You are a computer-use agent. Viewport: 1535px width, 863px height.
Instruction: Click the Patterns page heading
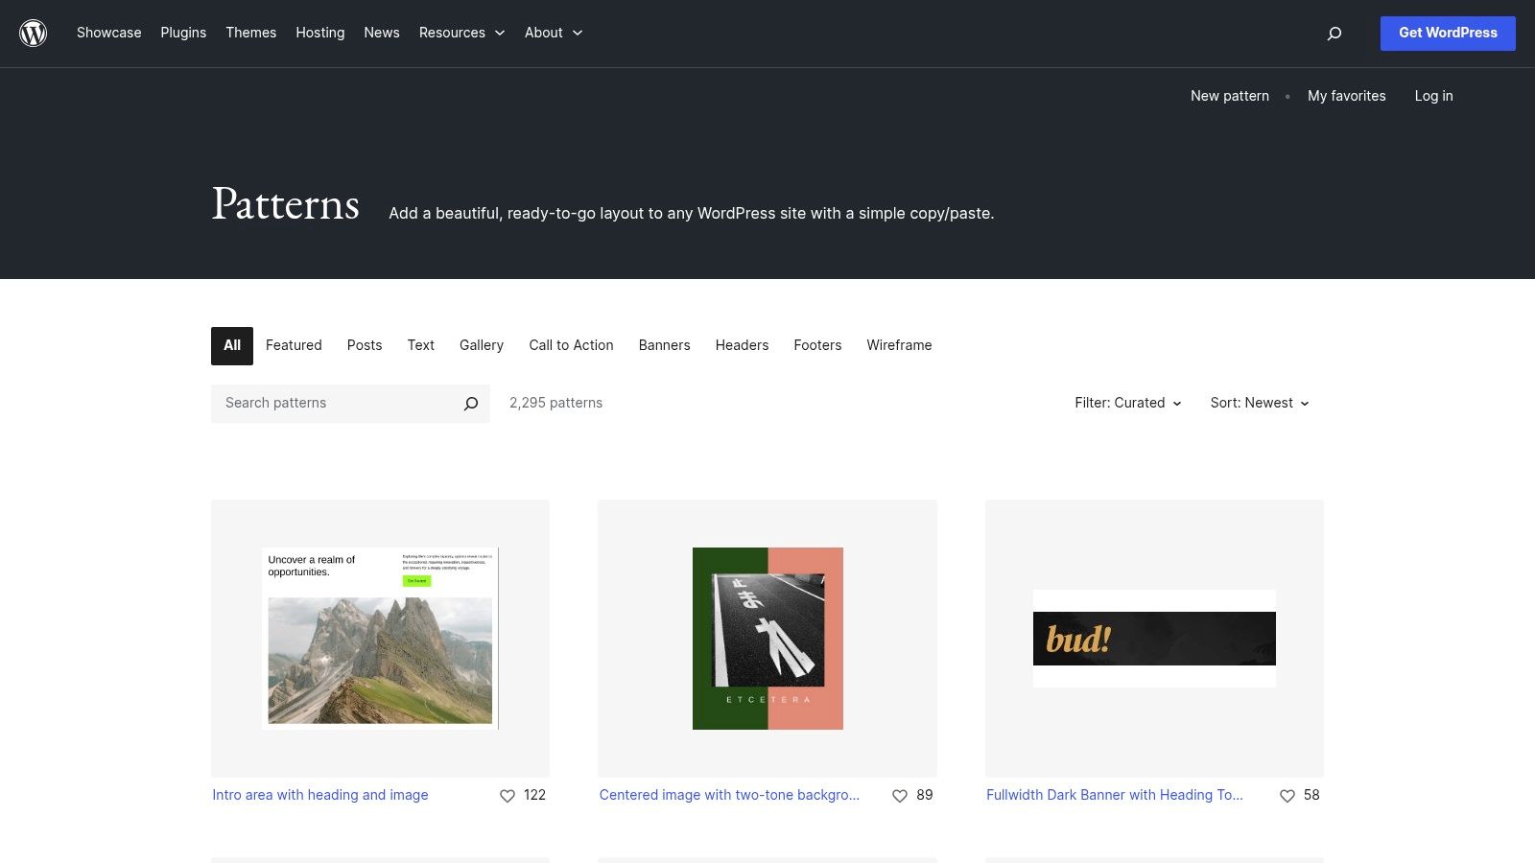click(x=286, y=204)
